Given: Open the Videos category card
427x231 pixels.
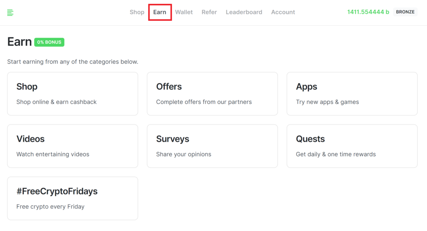Looking at the screenshot, I should coord(73,146).
